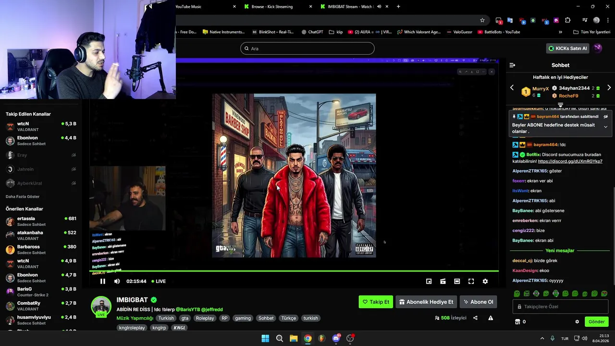The height and width of the screenshot is (346, 615).
Task: Toggle theater mode in player controls
Action: (457, 281)
